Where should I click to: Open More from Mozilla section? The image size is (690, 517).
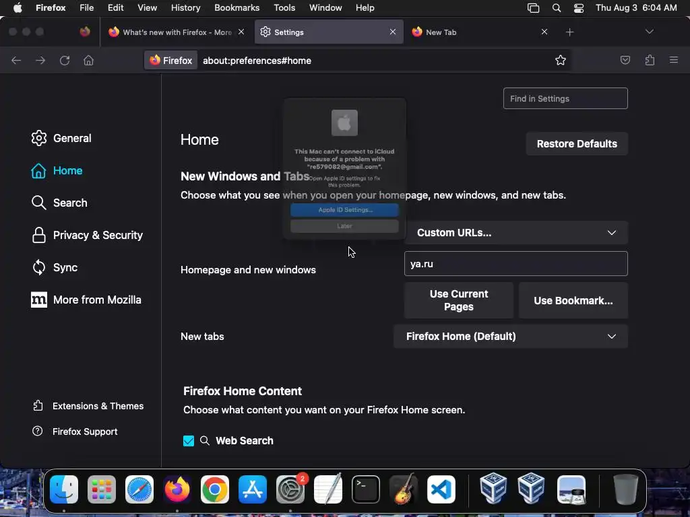coord(86,300)
